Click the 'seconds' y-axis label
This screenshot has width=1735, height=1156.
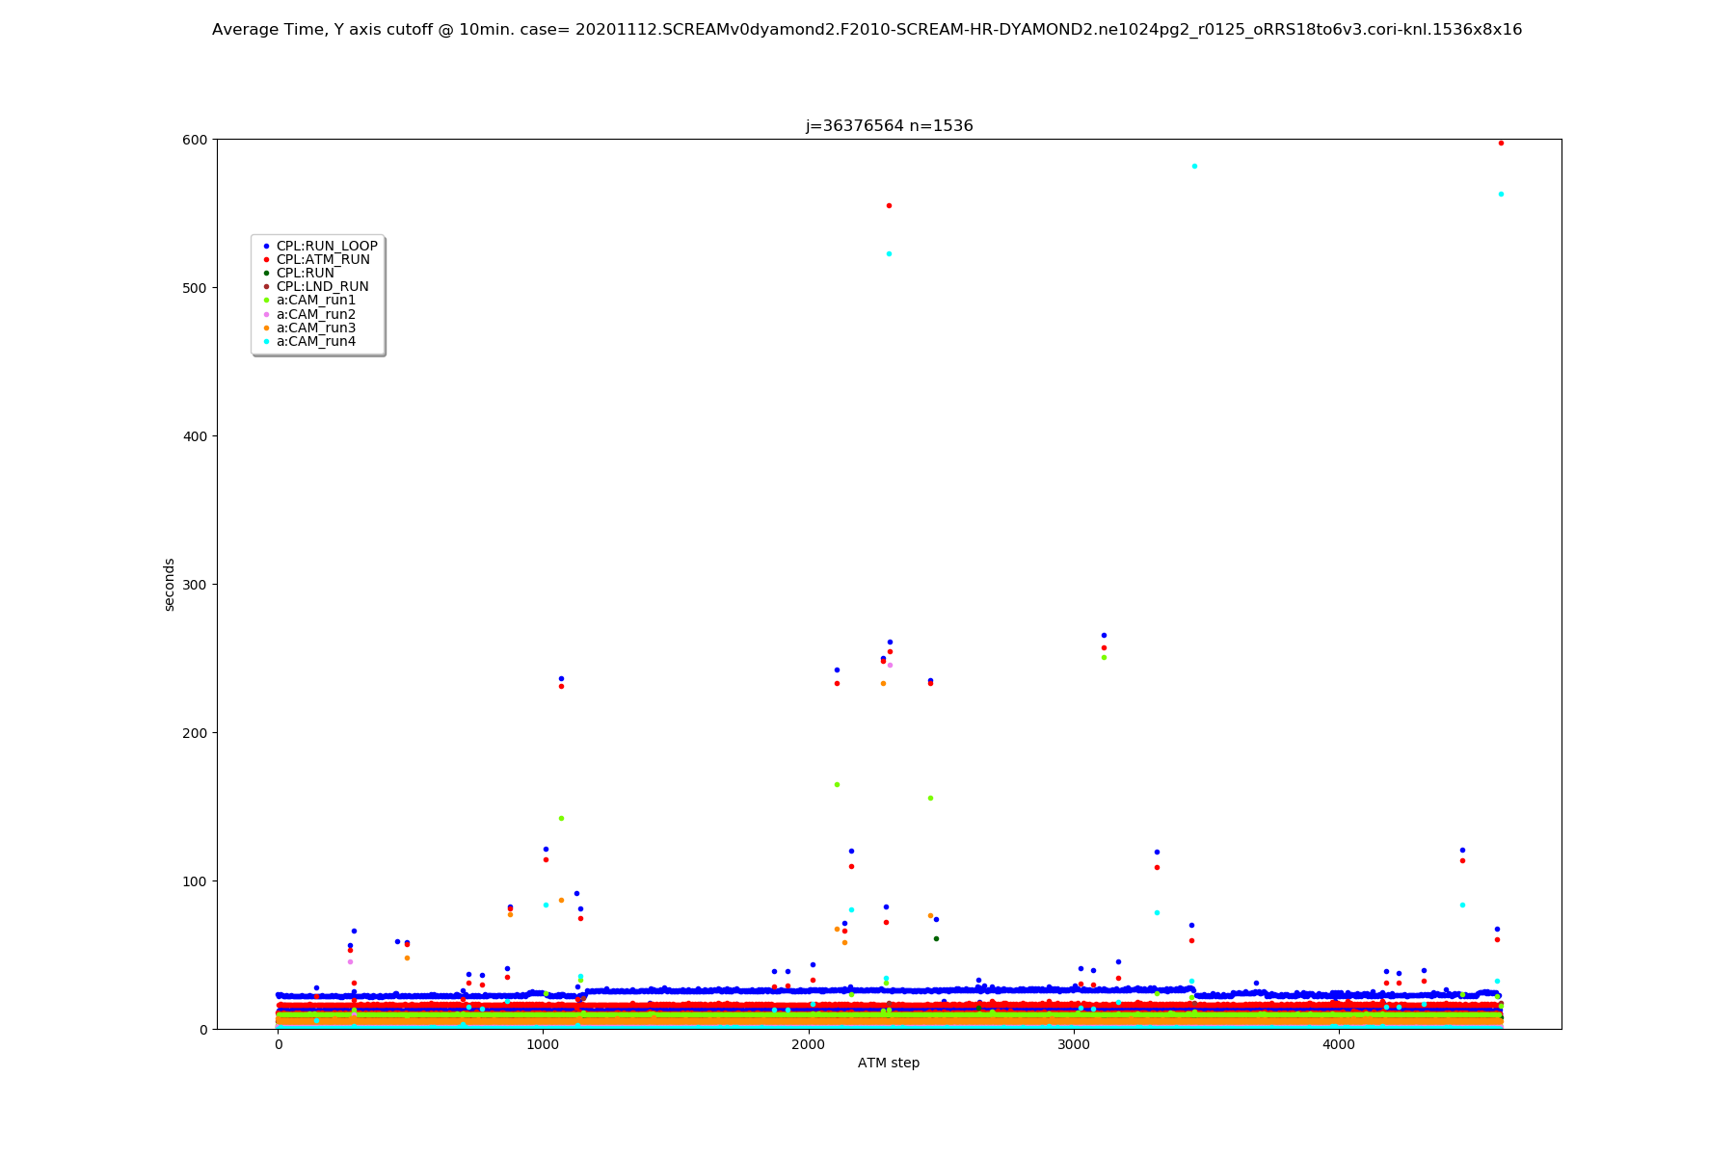pyautogui.click(x=170, y=585)
